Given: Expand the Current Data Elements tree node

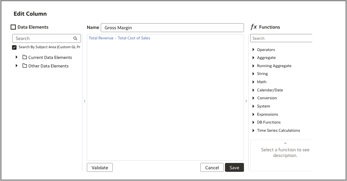Looking at the screenshot, I should (17, 57).
